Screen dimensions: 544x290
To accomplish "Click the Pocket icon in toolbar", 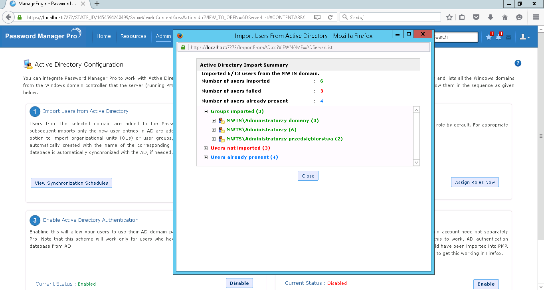I will click(x=476, y=17).
